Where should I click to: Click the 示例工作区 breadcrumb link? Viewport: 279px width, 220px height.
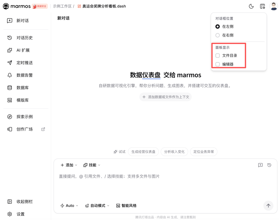pyautogui.click(x=62, y=6)
